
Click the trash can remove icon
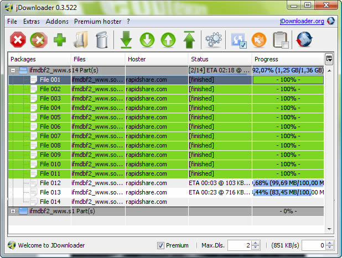tap(102, 40)
